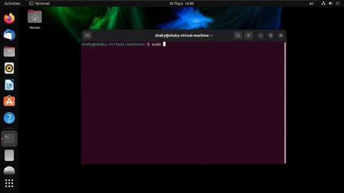Open the Files manager in the dock

pyautogui.click(x=9, y=51)
